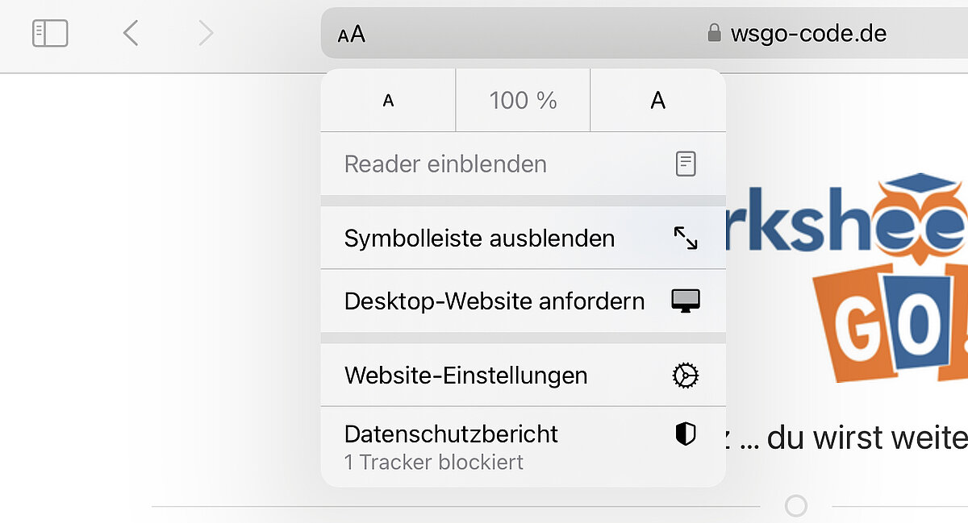Click the desktop monitor icon
Screen dimensions: 968x523
tap(686, 301)
